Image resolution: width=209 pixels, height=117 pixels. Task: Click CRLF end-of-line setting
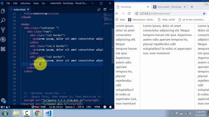pyautogui.click(x=89, y=107)
